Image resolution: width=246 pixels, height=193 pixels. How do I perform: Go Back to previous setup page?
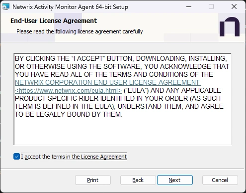138,180
